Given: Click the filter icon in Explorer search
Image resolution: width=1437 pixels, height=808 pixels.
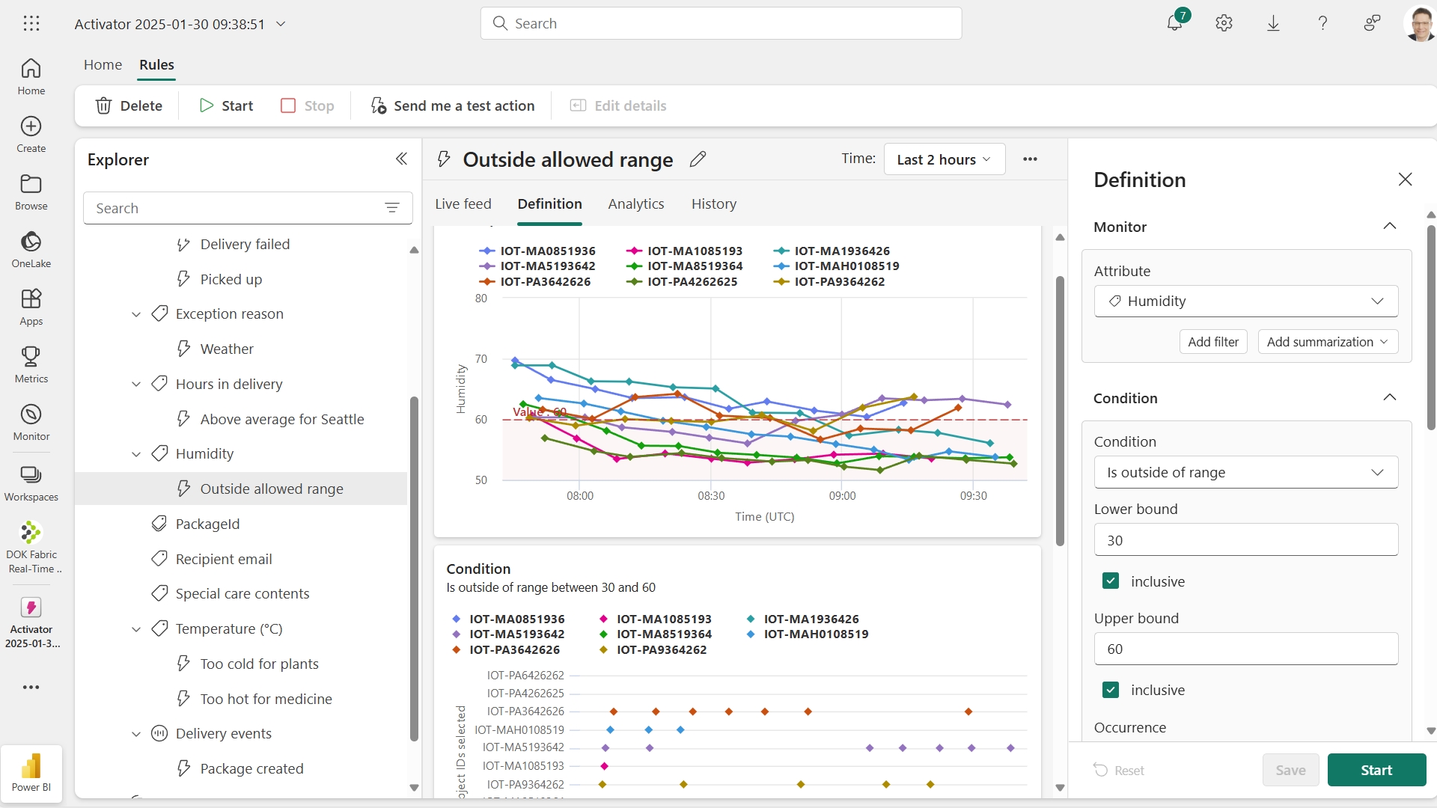Looking at the screenshot, I should click(x=393, y=208).
